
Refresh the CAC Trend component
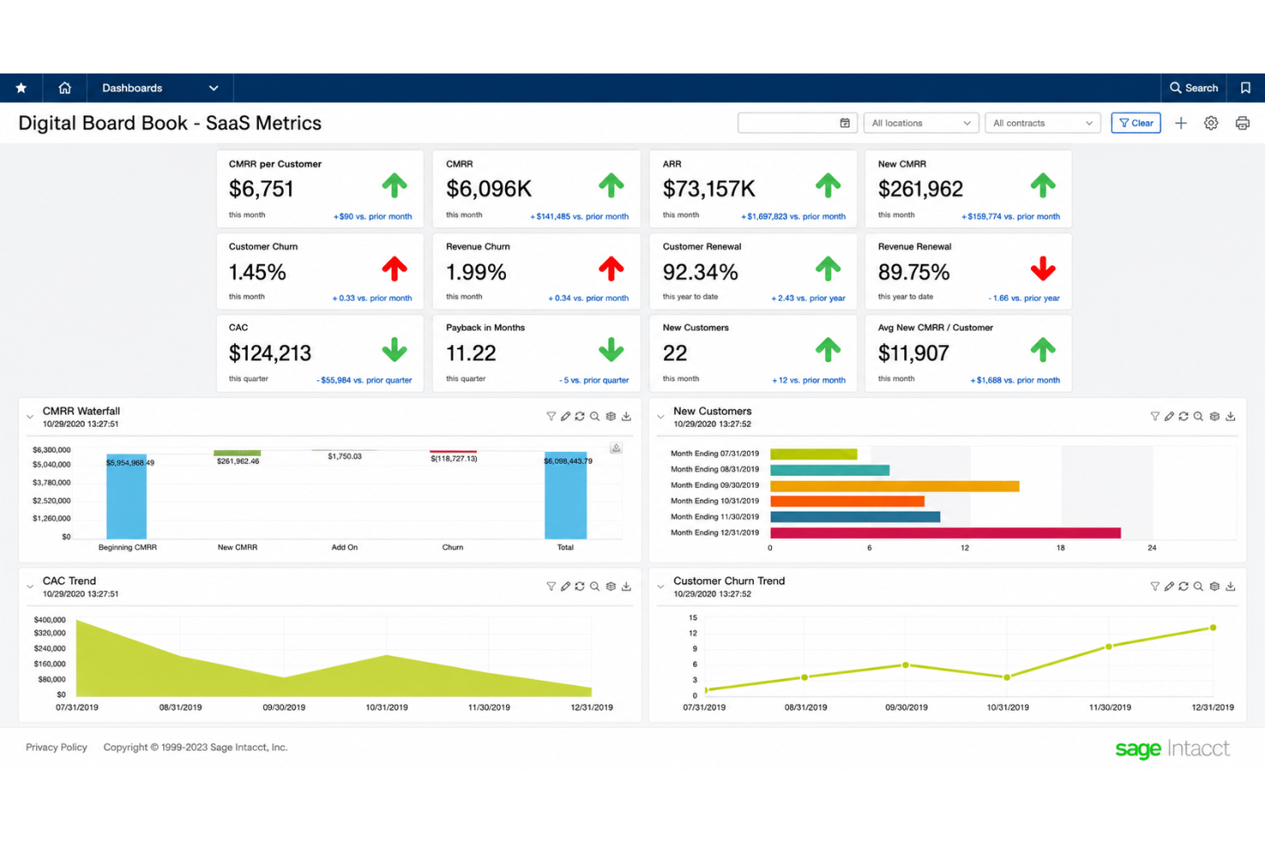point(580,586)
